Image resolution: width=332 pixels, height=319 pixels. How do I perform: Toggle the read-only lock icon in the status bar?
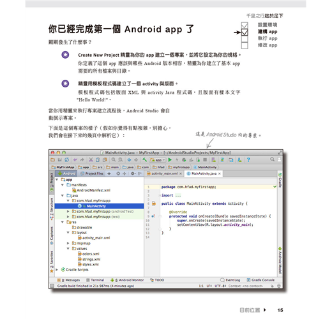pyautogui.click(x=272, y=286)
